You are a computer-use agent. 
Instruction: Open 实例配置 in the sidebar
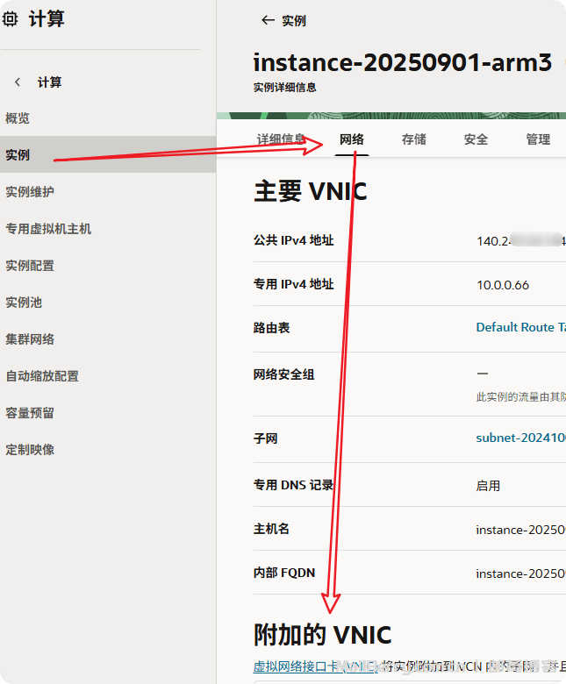click(x=30, y=266)
